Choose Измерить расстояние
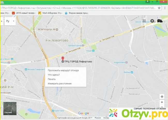The height and width of the screenshot is (120, 168). point(60,84)
